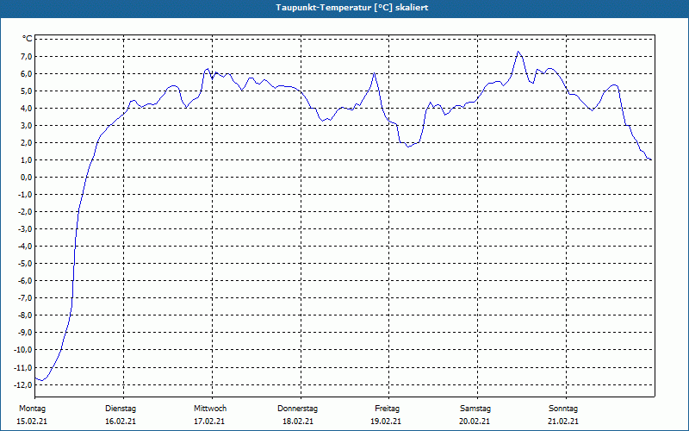
Task: Click the sharp peak before Freitag's gridline
Action: [374, 72]
